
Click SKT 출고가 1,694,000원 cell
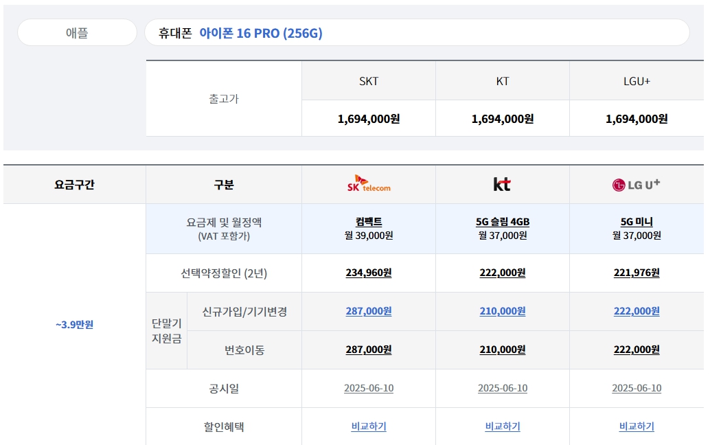pos(369,119)
